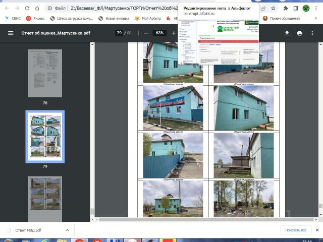This screenshot has height=242, width=323.
Task: Click Показать все downloads button
Action: pos(296,230)
